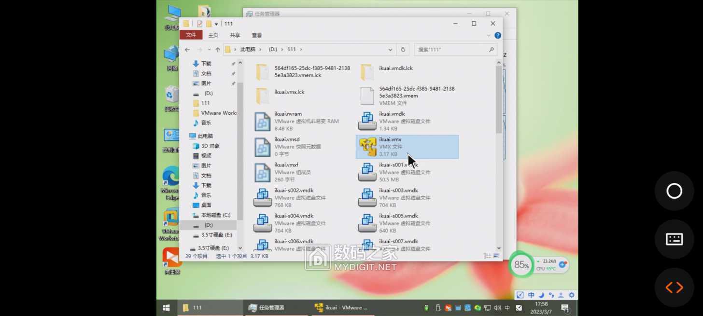Select the ikuai.vmxf file icon

[263, 173]
